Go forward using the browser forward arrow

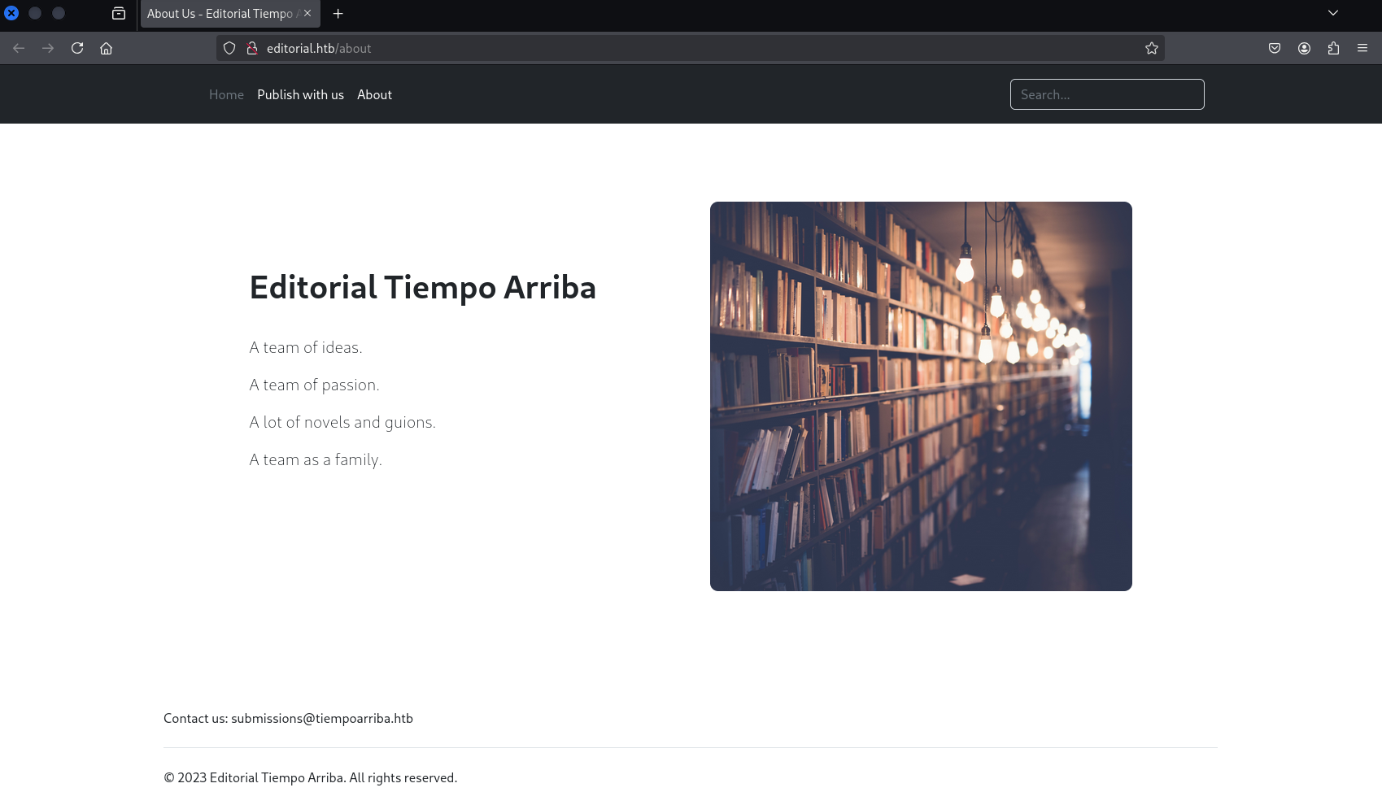[x=48, y=49]
